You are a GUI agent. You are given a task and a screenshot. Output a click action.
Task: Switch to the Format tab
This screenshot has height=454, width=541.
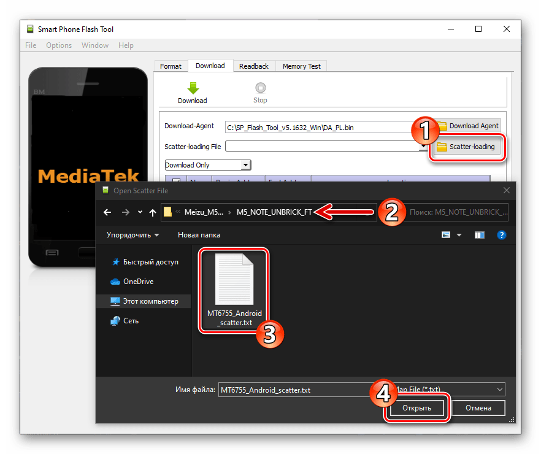(x=171, y=66)
